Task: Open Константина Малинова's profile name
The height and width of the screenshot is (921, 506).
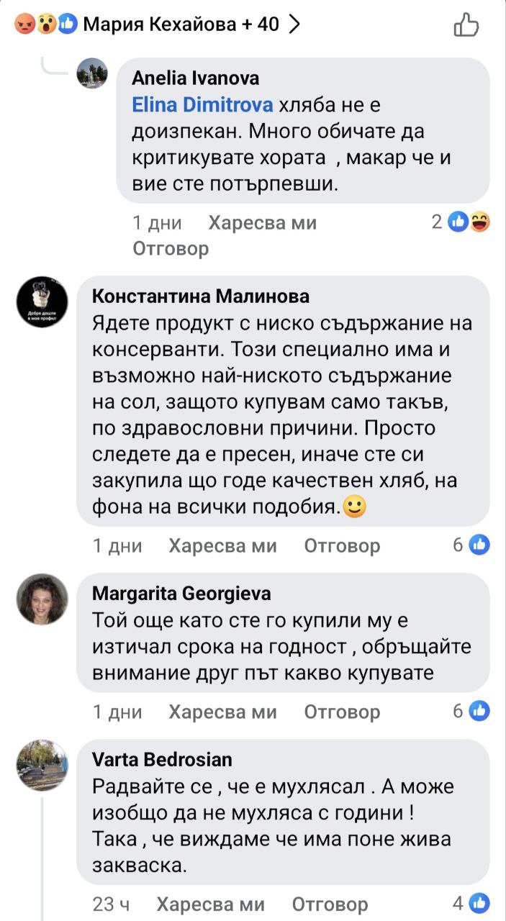Action: 201,296
